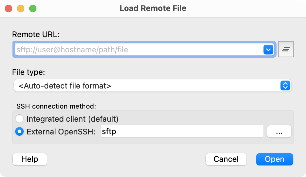Browse for OpenSSH executable with ellipsis button

click(279, 131)
